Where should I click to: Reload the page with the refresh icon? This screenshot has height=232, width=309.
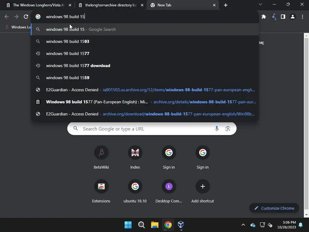coord(26,17)
